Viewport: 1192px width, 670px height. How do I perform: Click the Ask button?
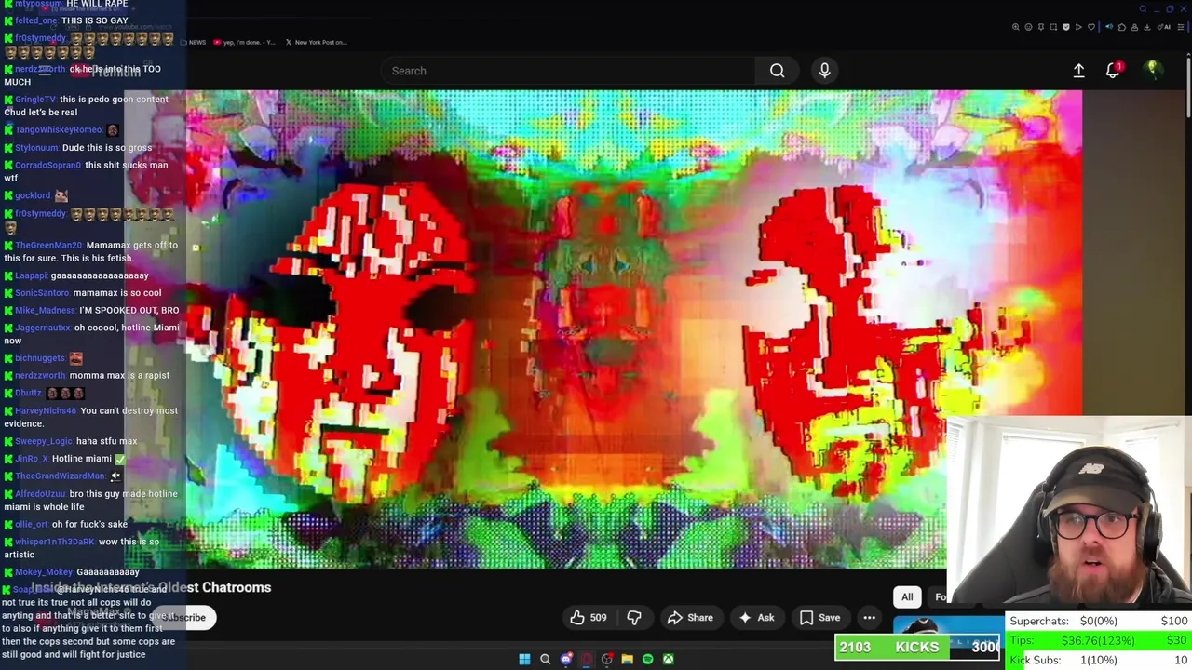756,617
